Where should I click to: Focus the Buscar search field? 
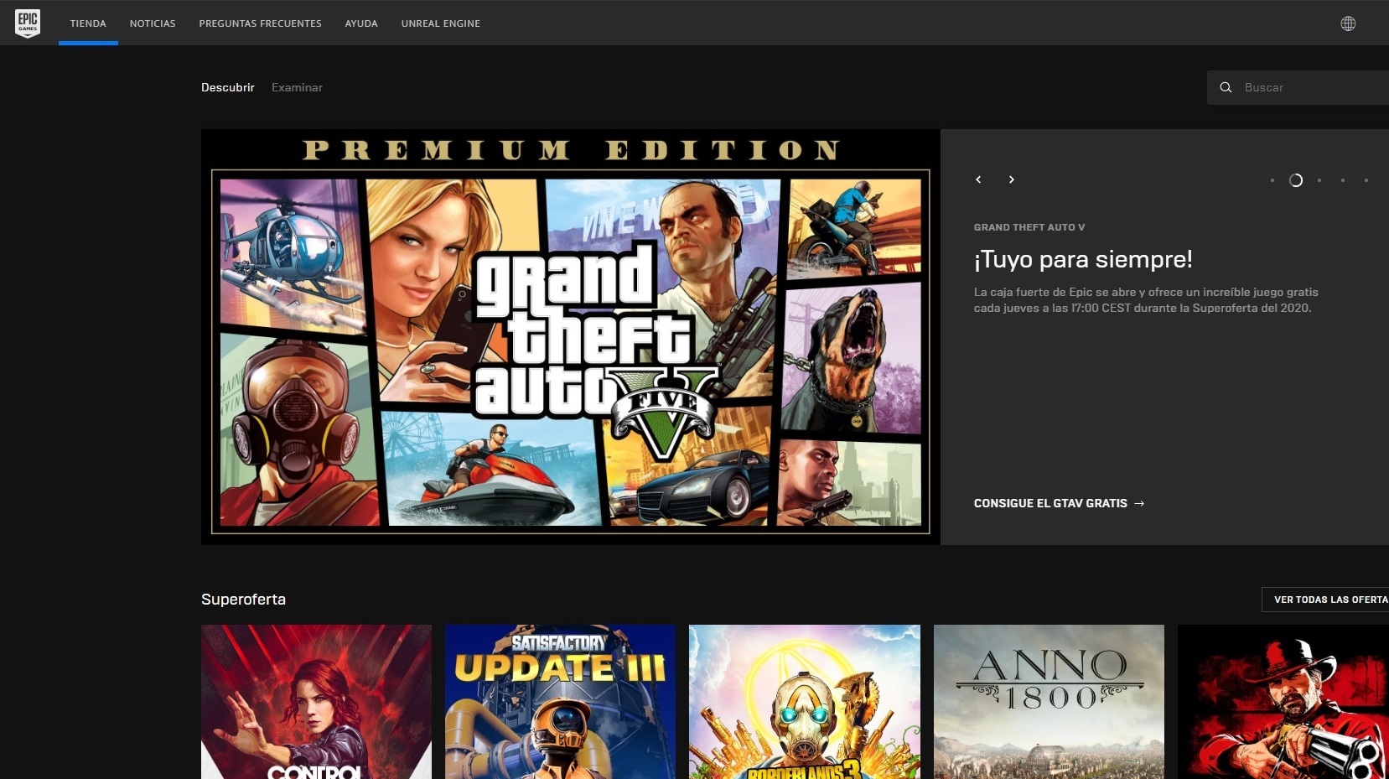[1298, 87]
